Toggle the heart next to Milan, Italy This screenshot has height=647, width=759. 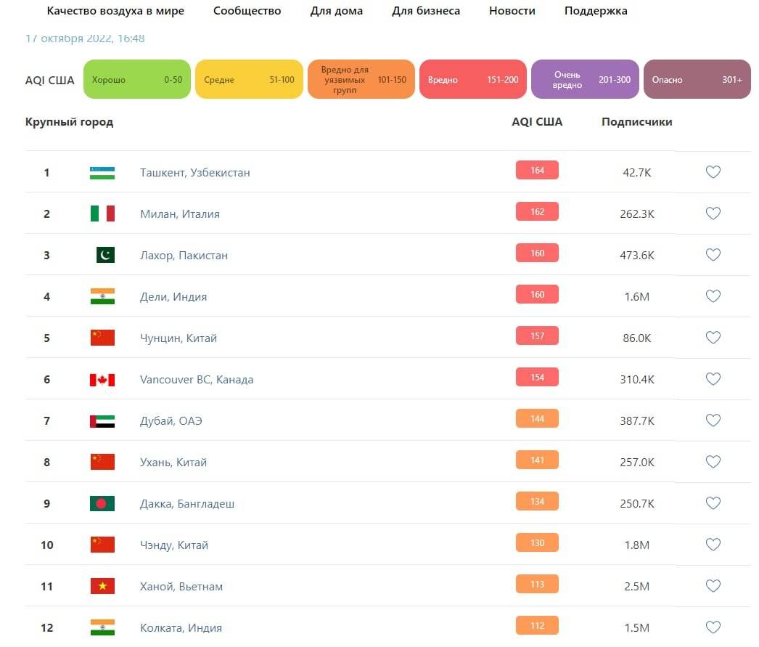713,213
